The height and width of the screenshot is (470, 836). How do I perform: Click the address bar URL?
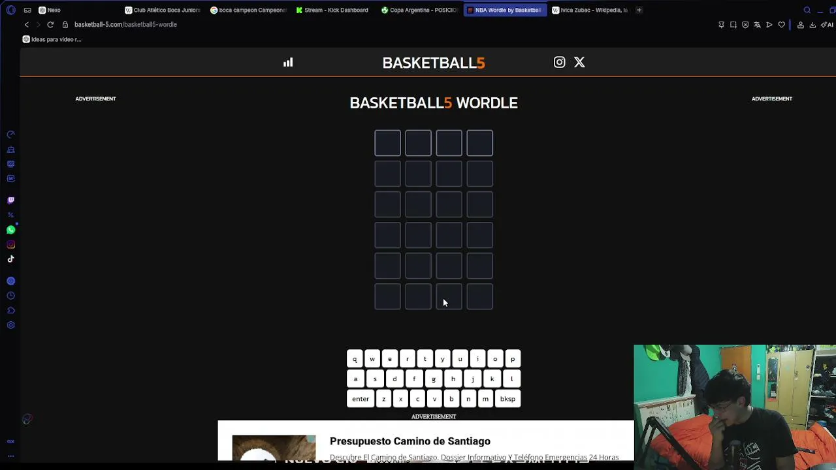[x=125, y=25]
